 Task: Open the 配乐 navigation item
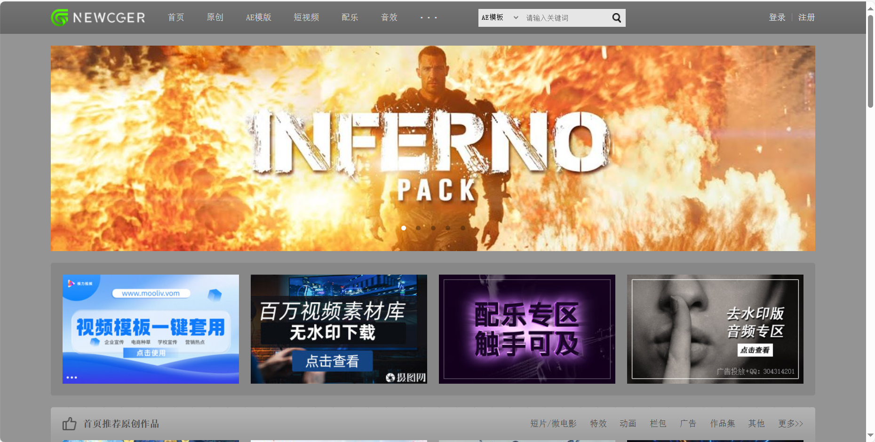pyautogui.click(x=350, y=17)
